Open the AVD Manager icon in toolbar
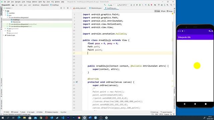Screen dimensions: 214x120 165,5
